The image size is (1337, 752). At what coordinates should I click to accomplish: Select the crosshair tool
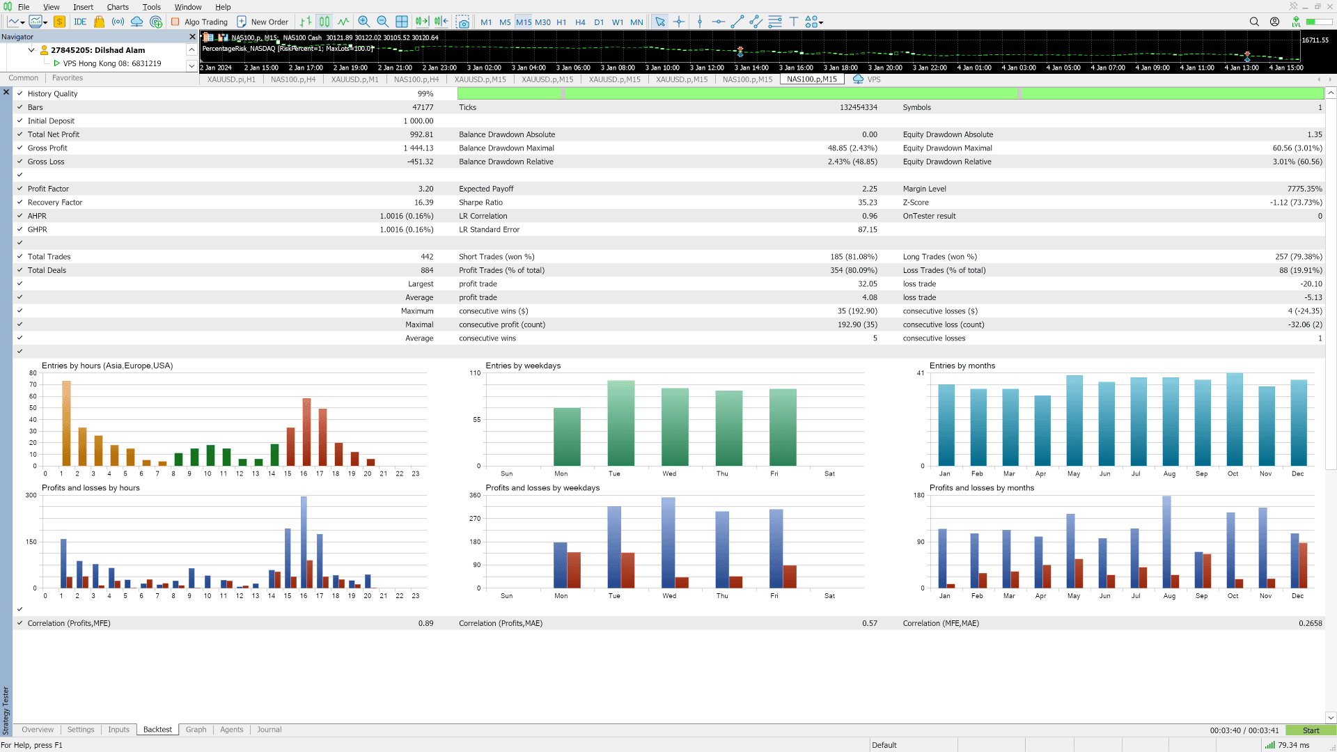pyautogui.click(x=679, y=22)
